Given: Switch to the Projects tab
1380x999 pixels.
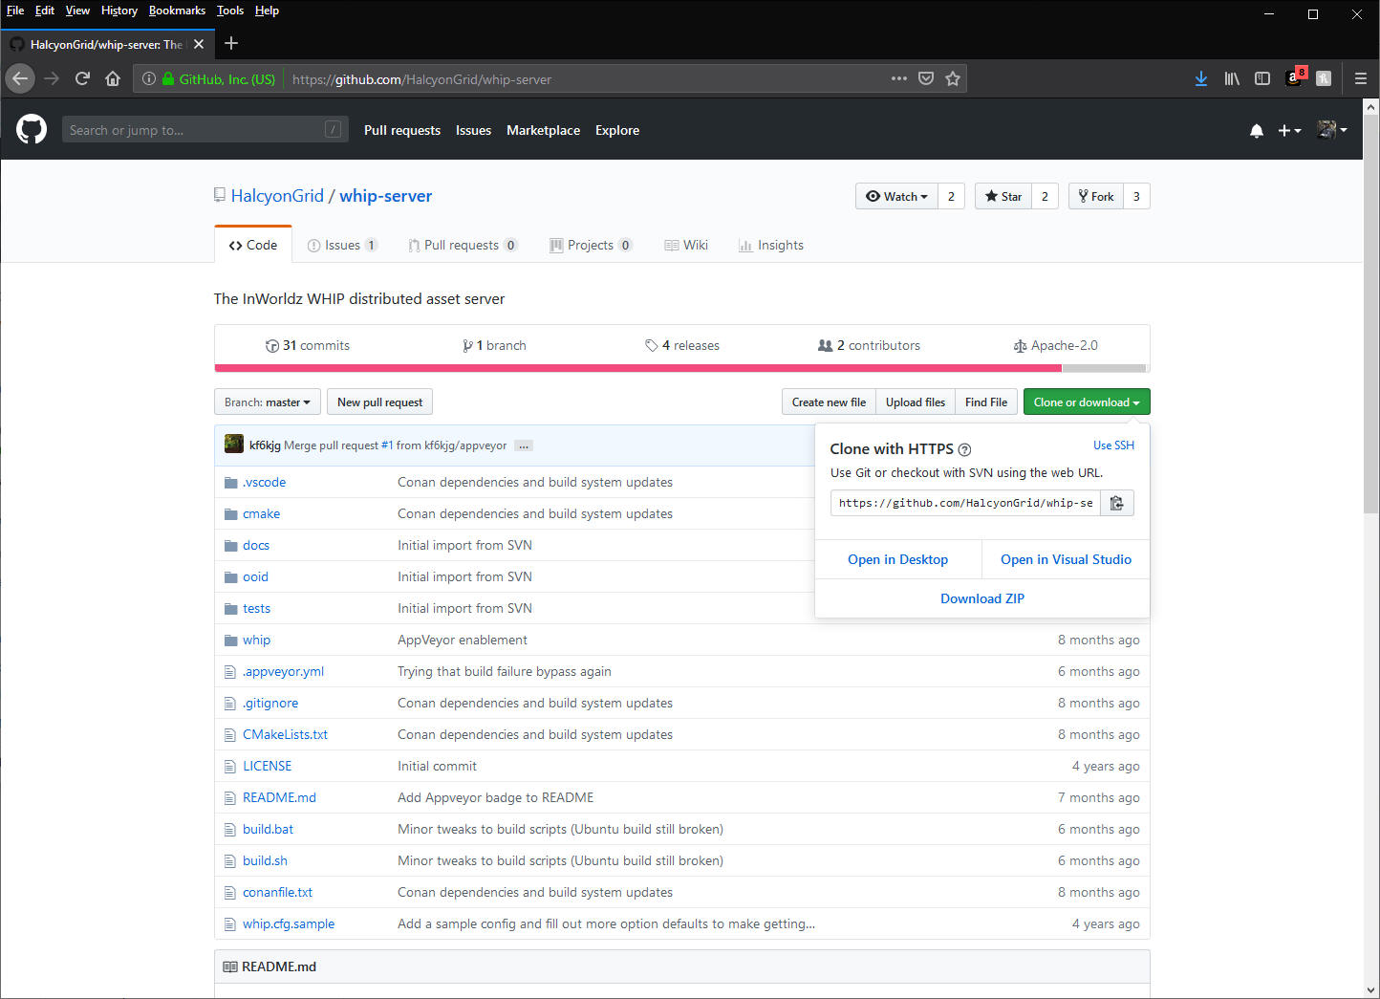Looking at the screenshot, I should [x=591, y=245].
